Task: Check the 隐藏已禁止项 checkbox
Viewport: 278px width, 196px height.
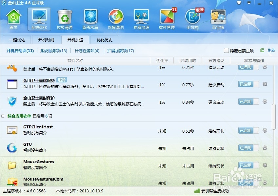Action: (x=226, y=51)
